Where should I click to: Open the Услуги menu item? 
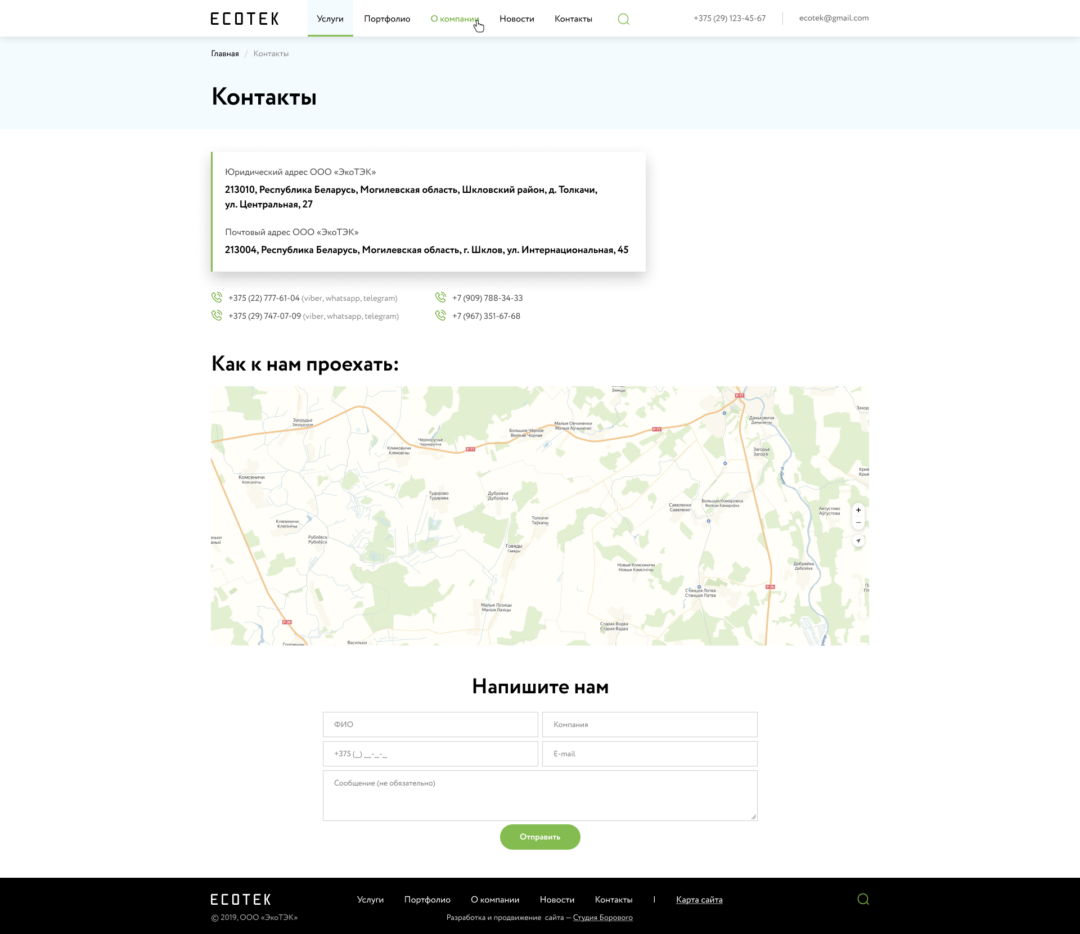point(330,19)
